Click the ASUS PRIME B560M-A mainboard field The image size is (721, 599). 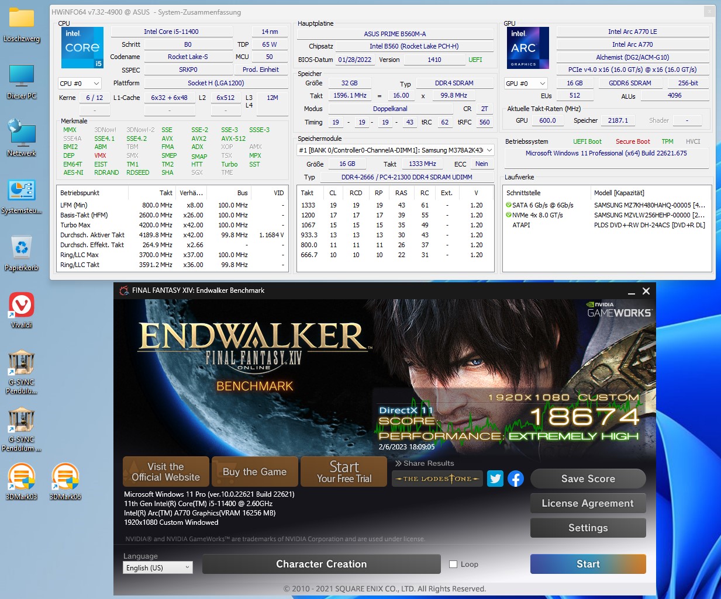tap(395, 34)
